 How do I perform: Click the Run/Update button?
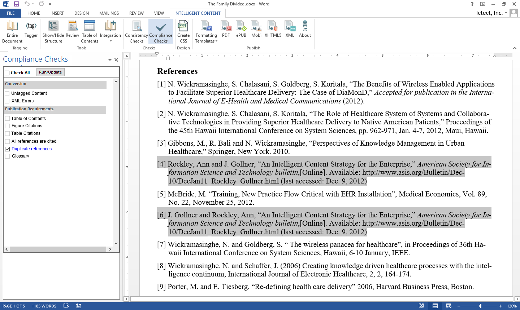[51, 72]
